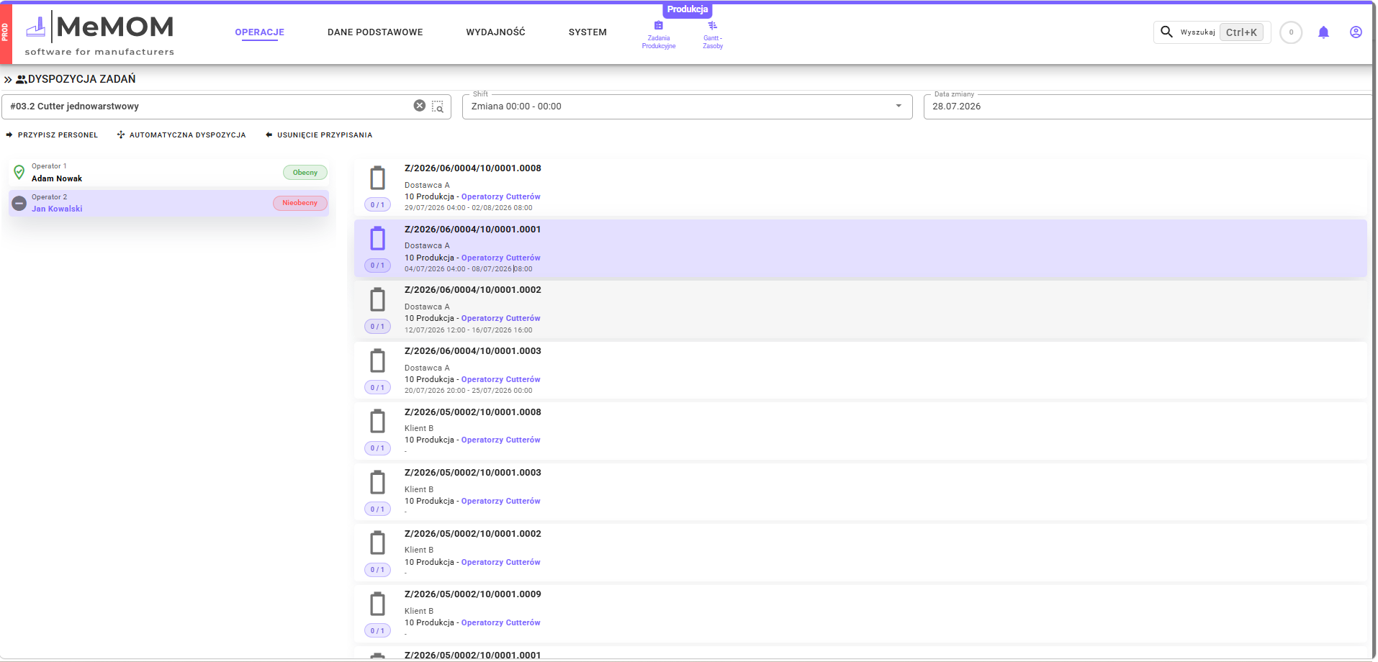Image resolution: width=1378 pixels, height=662 pixels.
Task: Click clipboard icon of task 2026/06/0004/10/0001.0002
Action: (x=377, y=299)
